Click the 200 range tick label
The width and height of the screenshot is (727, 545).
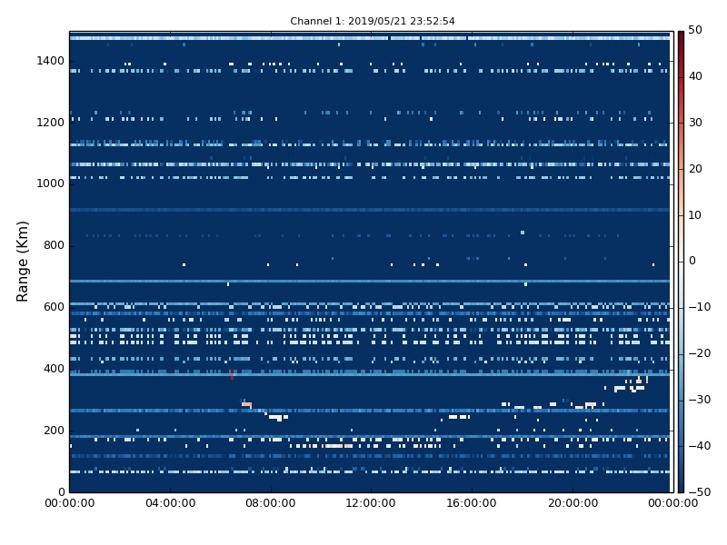(54, 430)
